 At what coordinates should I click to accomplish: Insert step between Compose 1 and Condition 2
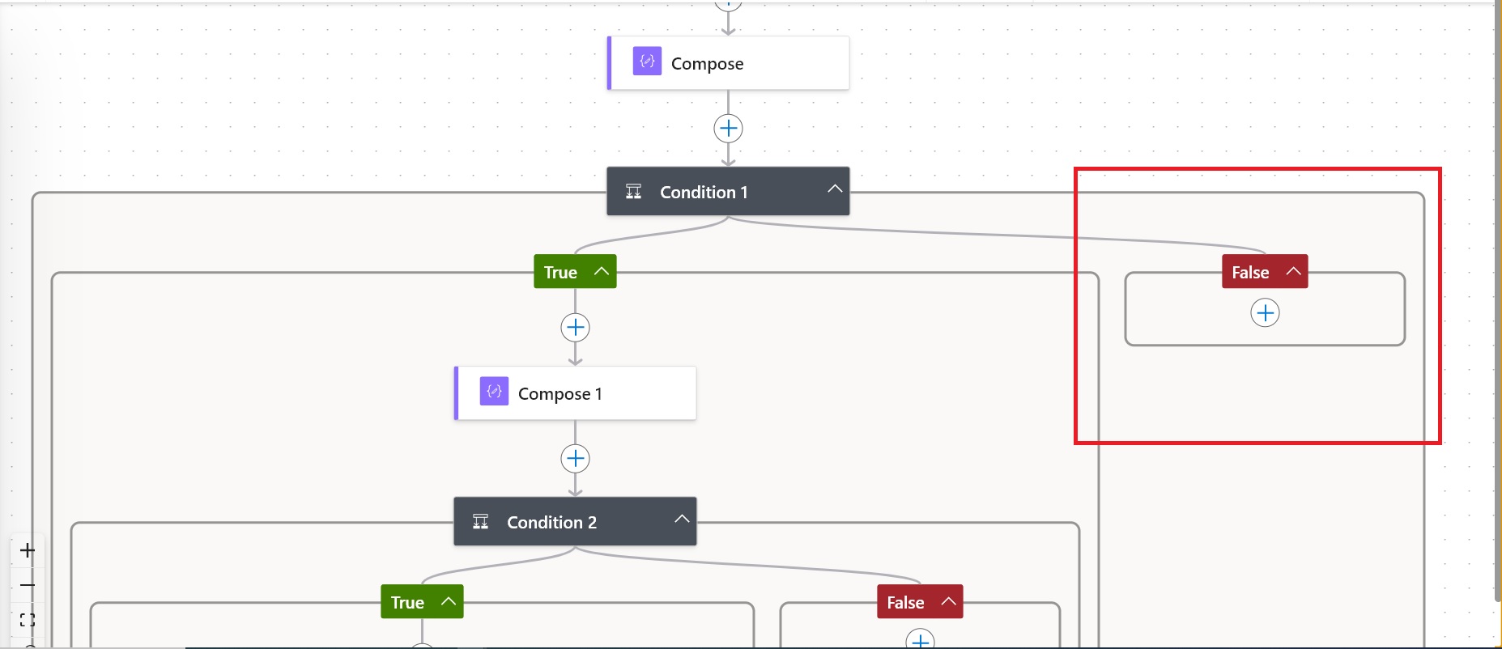pyautogui.click(x=575, y=459)
